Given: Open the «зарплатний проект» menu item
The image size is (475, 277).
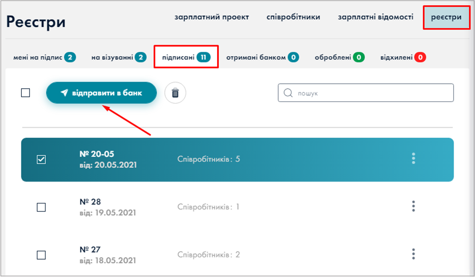Looking at the screenshot, I should click(x=212, y=17).
